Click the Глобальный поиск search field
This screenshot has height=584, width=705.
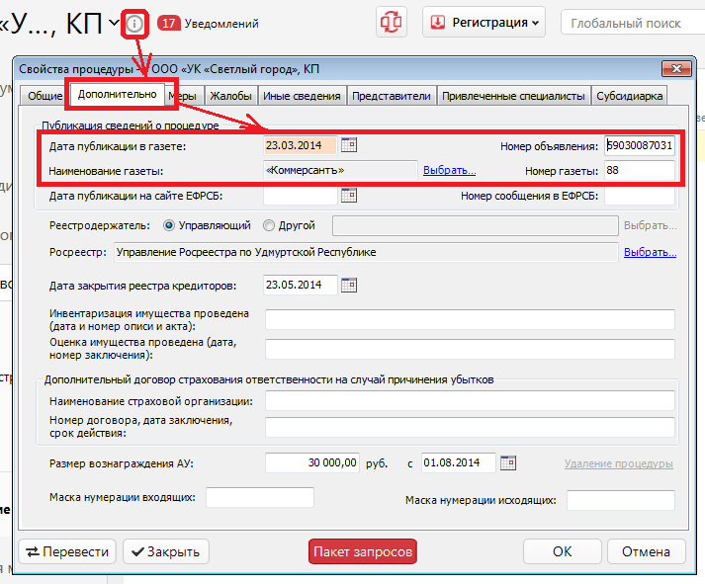(x=633, y=23)
